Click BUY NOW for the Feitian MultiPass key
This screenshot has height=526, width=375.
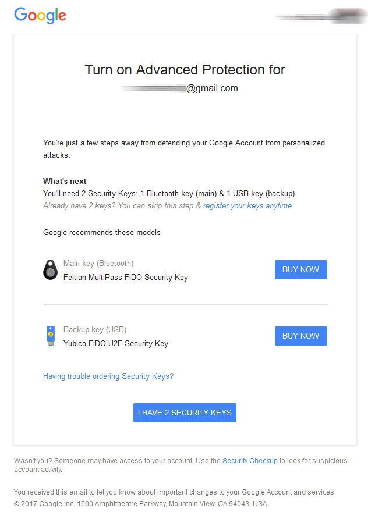pyautogui.click(x=300, y=269)
